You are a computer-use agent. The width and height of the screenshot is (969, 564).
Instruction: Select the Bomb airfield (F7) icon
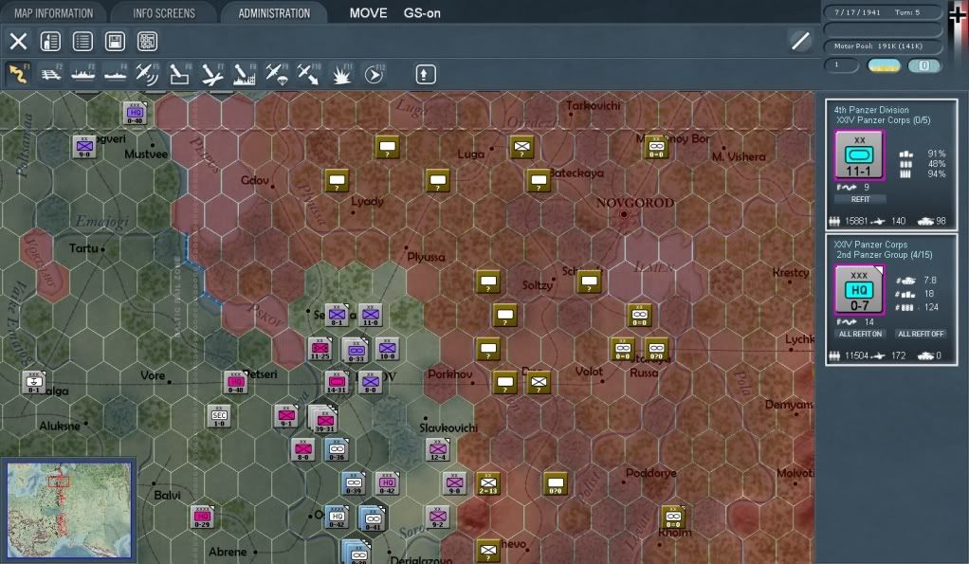pos(212,74)
